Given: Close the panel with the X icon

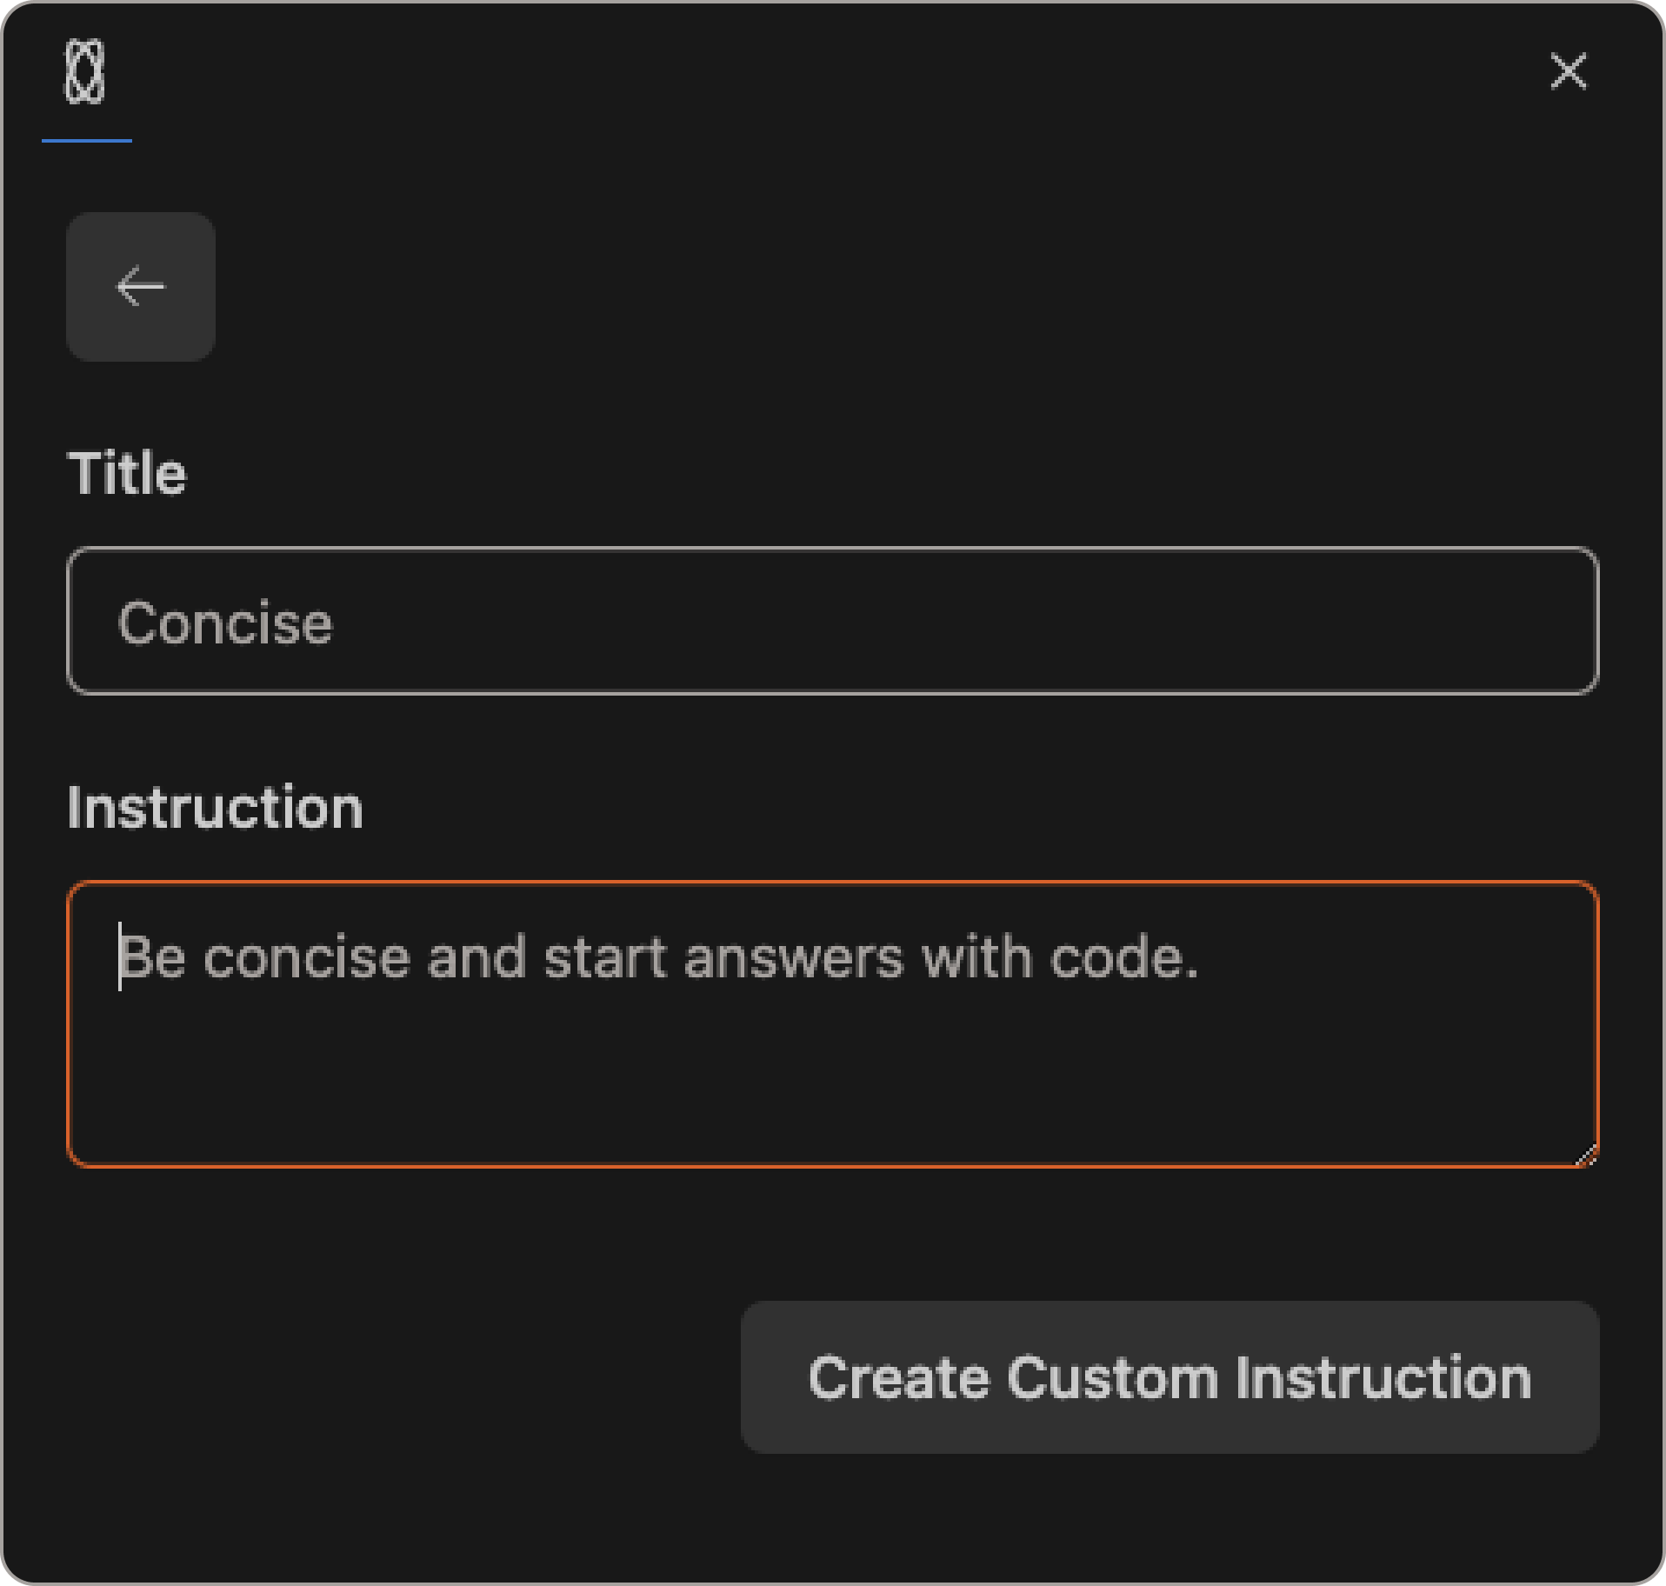Looking at the screenshot, I should point(1568,71).
